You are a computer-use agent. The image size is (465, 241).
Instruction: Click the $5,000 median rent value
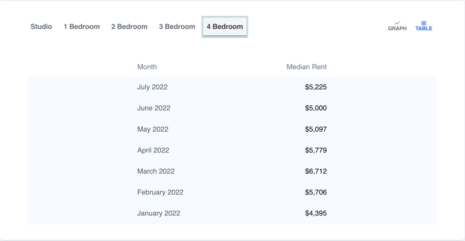coord(316,108)
